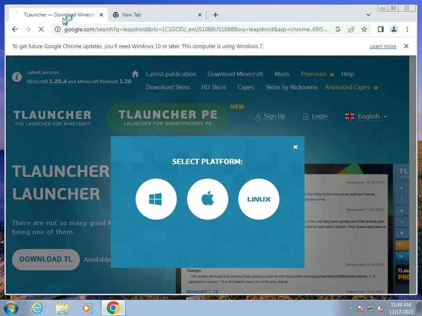Image resolution: width=422 pixels, height=316 pixels.
Task: Click the site home icon
Action: [x=135, y=74]
